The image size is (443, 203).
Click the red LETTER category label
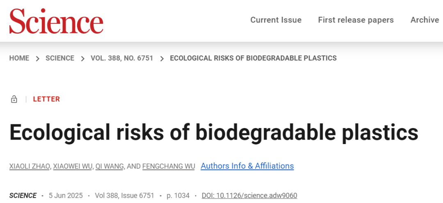[x=46, y=99]
